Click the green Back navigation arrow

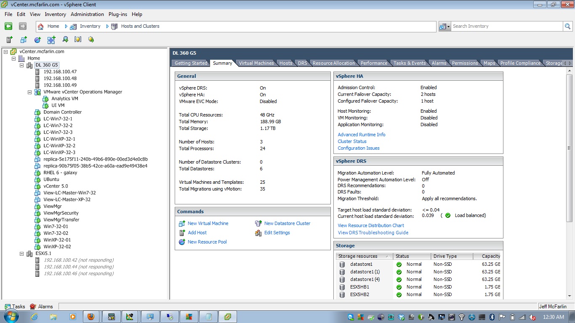click(8, 26)
